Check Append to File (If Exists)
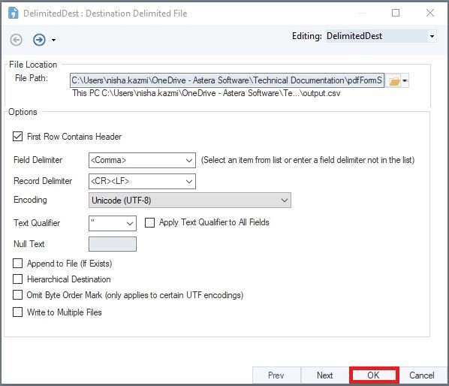The height and width of the screenshot is (386, 449). tap(18, 263)
